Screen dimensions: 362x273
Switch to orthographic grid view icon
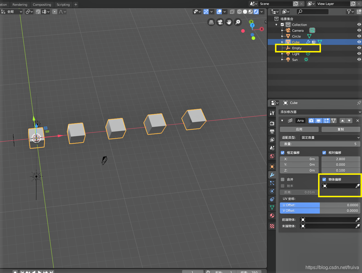point(211,22)
